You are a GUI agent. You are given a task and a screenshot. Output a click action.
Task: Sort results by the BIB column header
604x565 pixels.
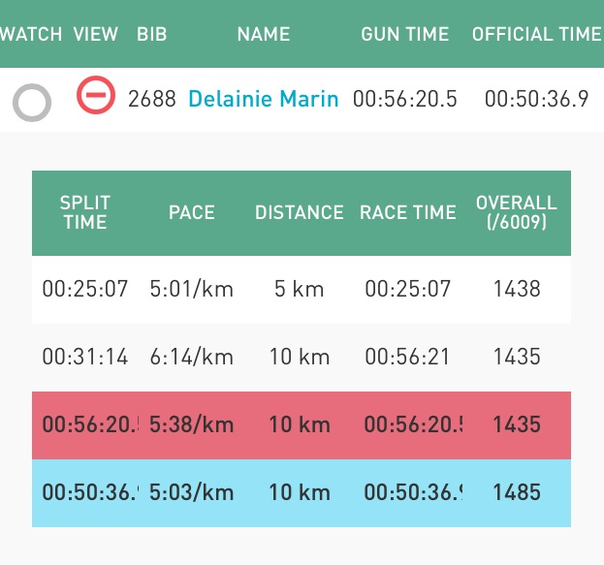[151, 34]
